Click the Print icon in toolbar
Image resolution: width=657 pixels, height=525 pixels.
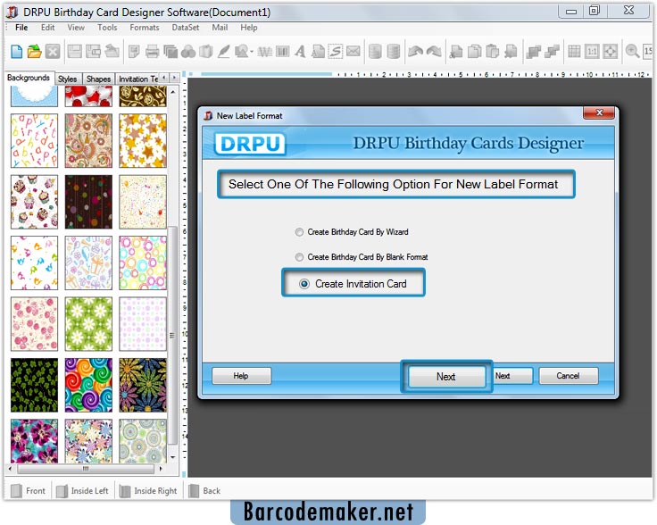coord(152,52)
